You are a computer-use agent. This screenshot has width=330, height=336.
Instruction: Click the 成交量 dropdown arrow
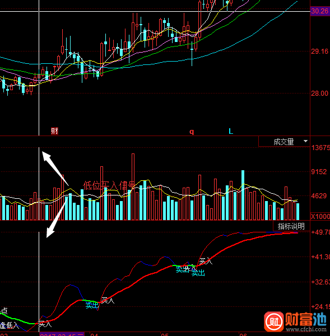(x=305, y=141)
